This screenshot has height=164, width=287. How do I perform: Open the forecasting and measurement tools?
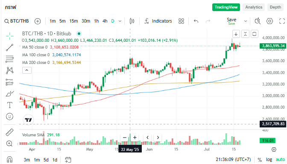[9, 82]
